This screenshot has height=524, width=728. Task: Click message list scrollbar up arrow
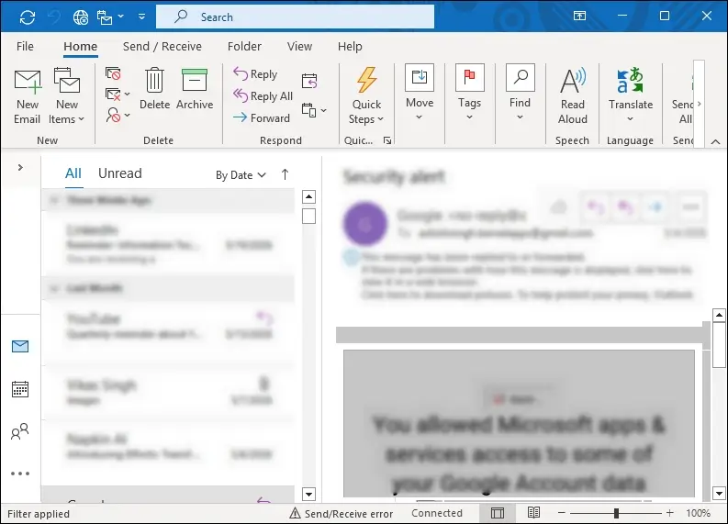pyautogui.click(x=308, y=196)
